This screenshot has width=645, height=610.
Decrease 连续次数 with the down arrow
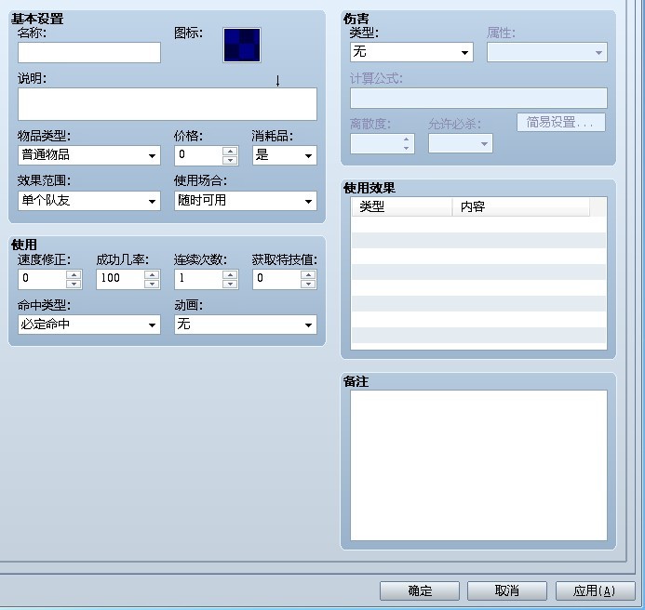click(x=231, y=284)
